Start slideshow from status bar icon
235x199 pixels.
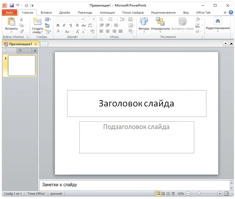173,194
